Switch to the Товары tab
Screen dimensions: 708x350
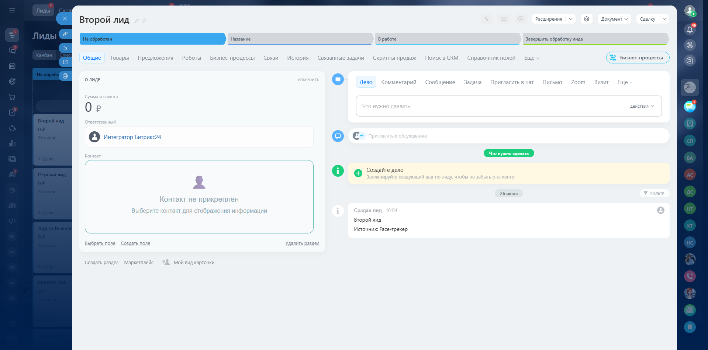coord(119,58)
